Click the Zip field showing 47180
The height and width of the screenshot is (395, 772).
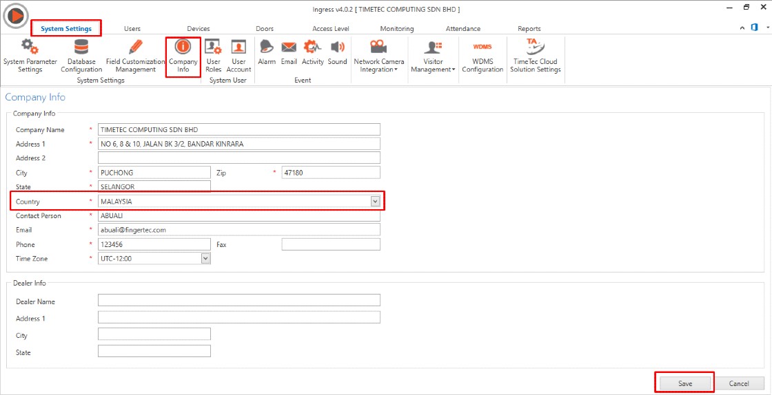click(331, 173)
